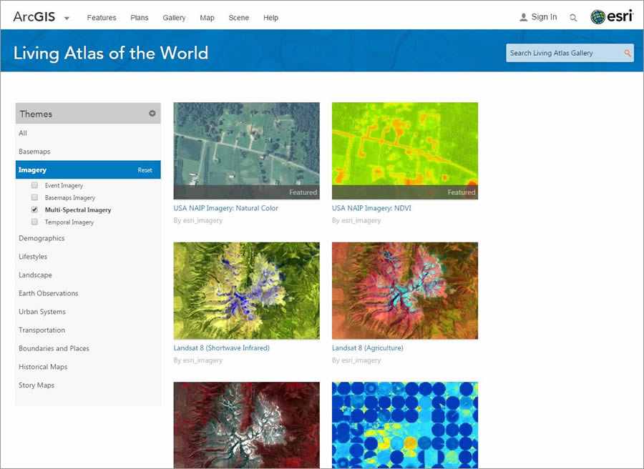Click the Multi-Spectral Imagery label
The image size is (644, 469).
(x=78, y=209)
